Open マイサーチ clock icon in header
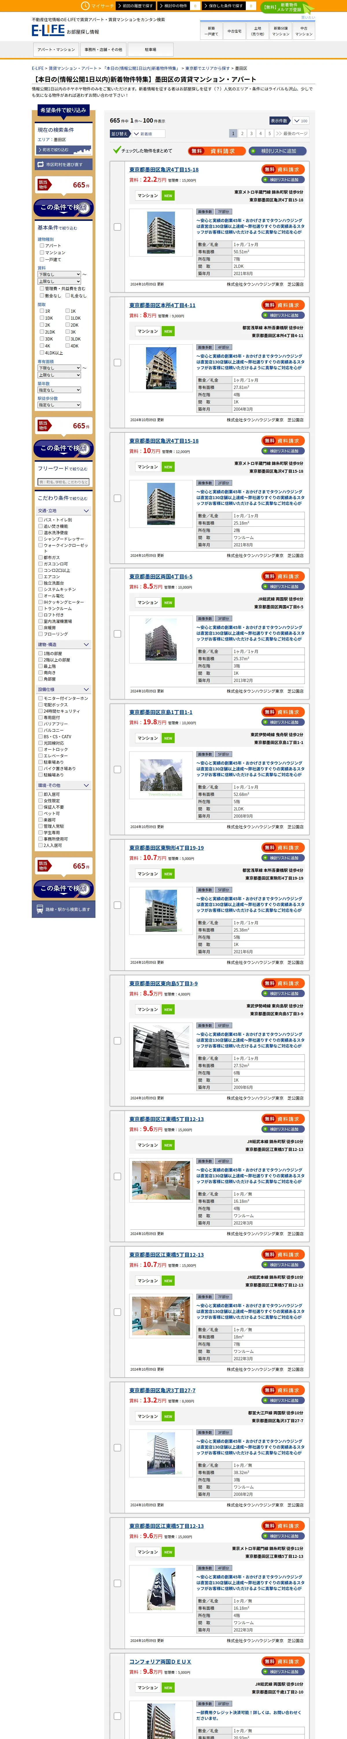This screenshot has height=1739, width=347. coord(86,6)
